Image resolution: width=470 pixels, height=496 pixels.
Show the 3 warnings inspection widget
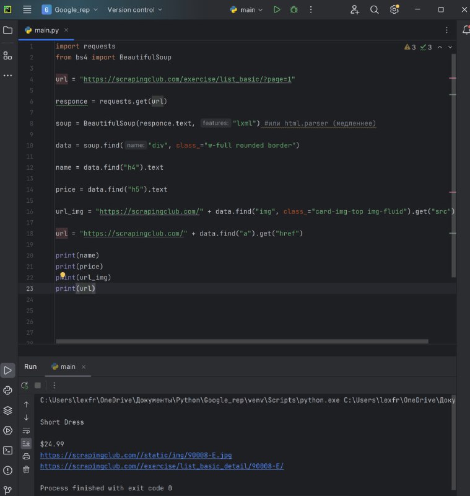tap(410, 47)
